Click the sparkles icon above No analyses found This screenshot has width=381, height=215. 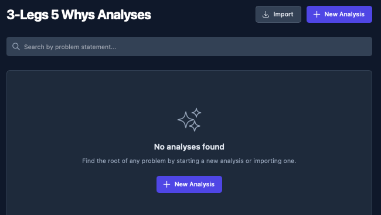click(x=189, y=120)
